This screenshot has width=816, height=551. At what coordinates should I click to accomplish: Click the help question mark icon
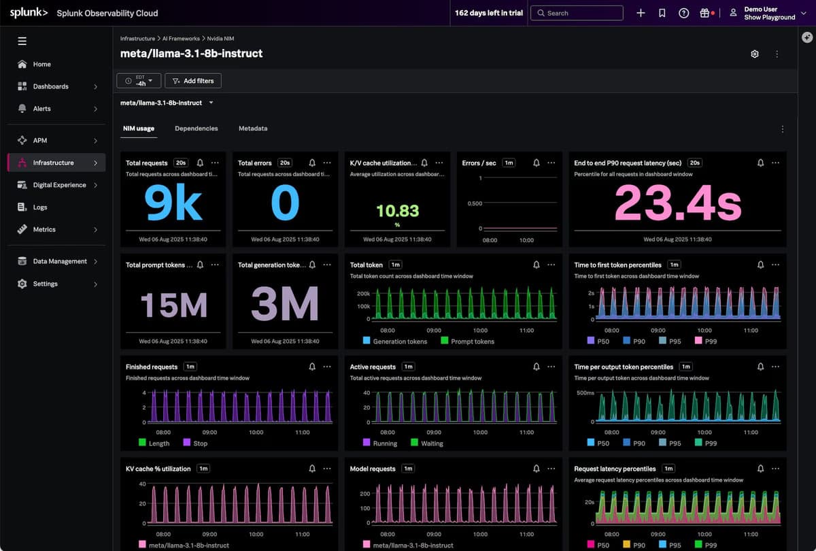[x=683, y=12]
